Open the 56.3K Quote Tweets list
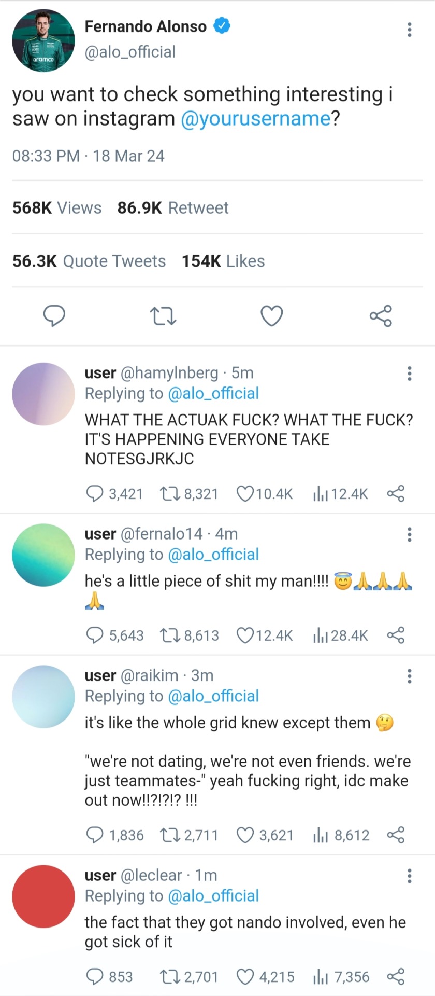435x996 pixels. 89,261
